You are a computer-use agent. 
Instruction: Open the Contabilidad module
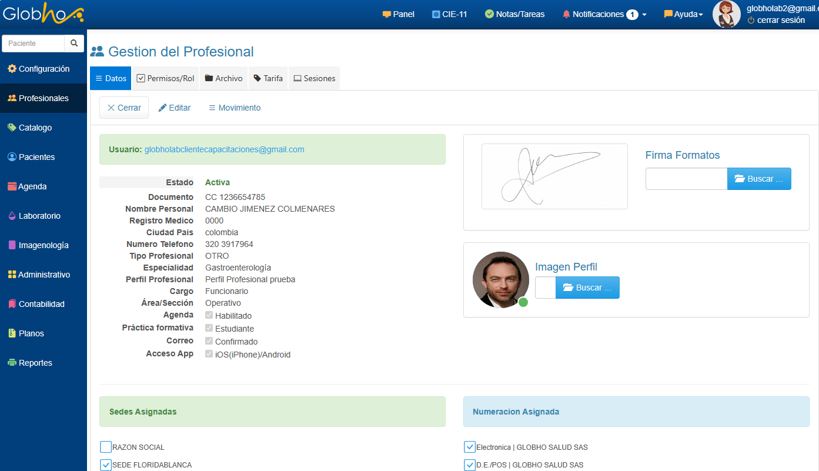coord(41,304)
